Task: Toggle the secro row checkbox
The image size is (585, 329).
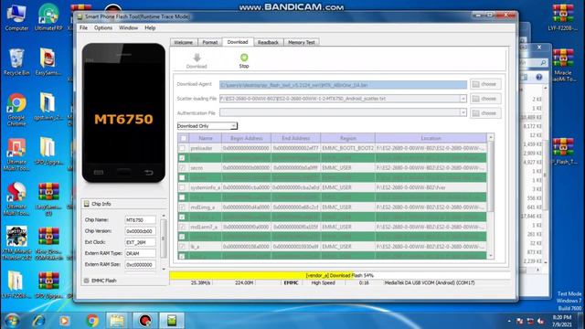Action: pyautogui.click(x=182, y=168)
